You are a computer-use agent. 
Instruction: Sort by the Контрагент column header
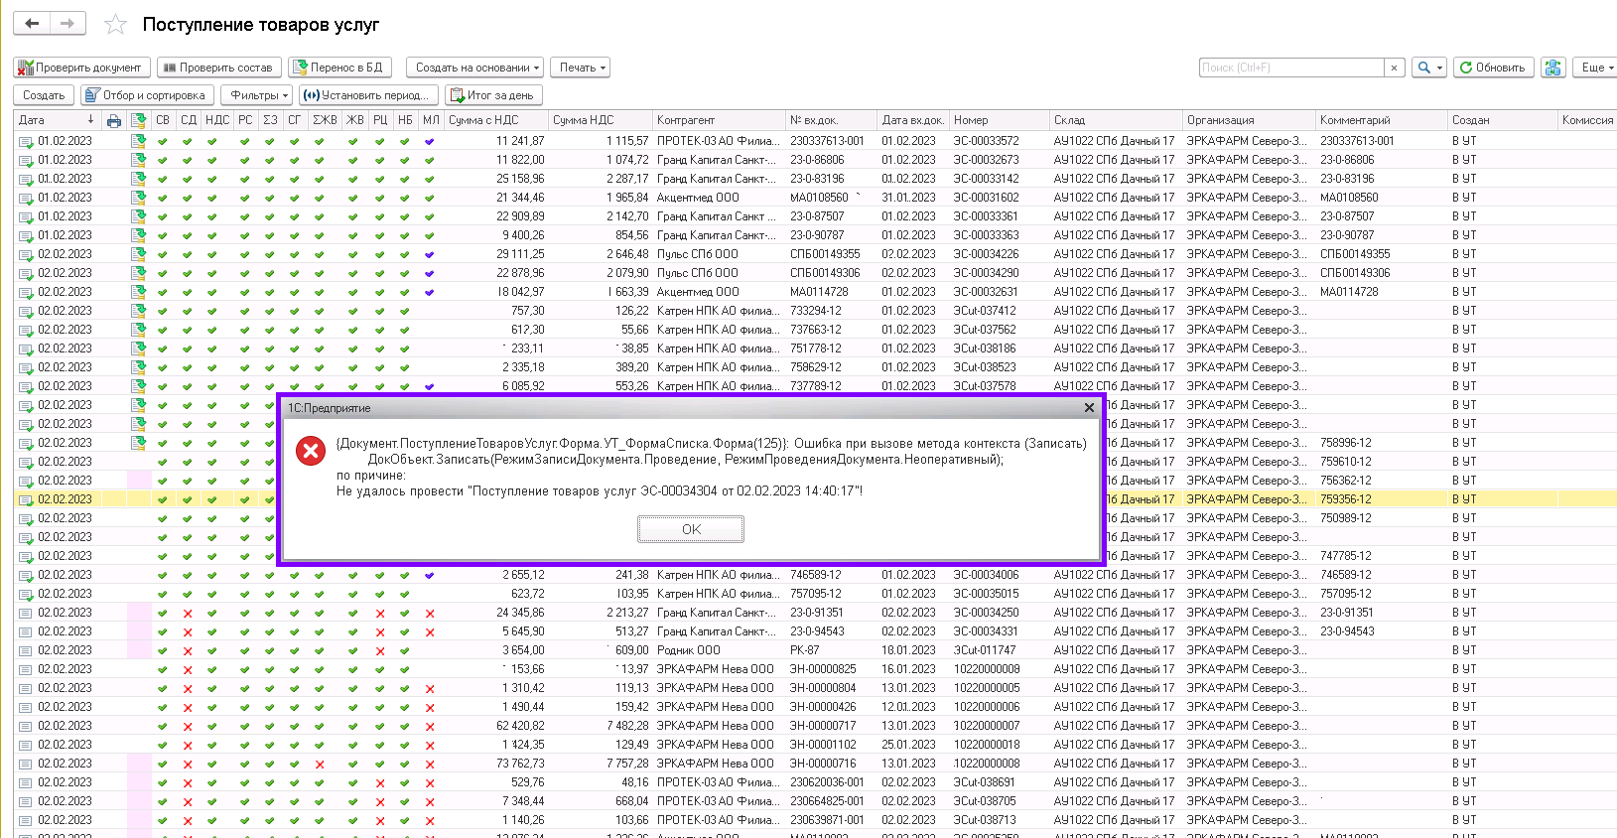point(686,120)
